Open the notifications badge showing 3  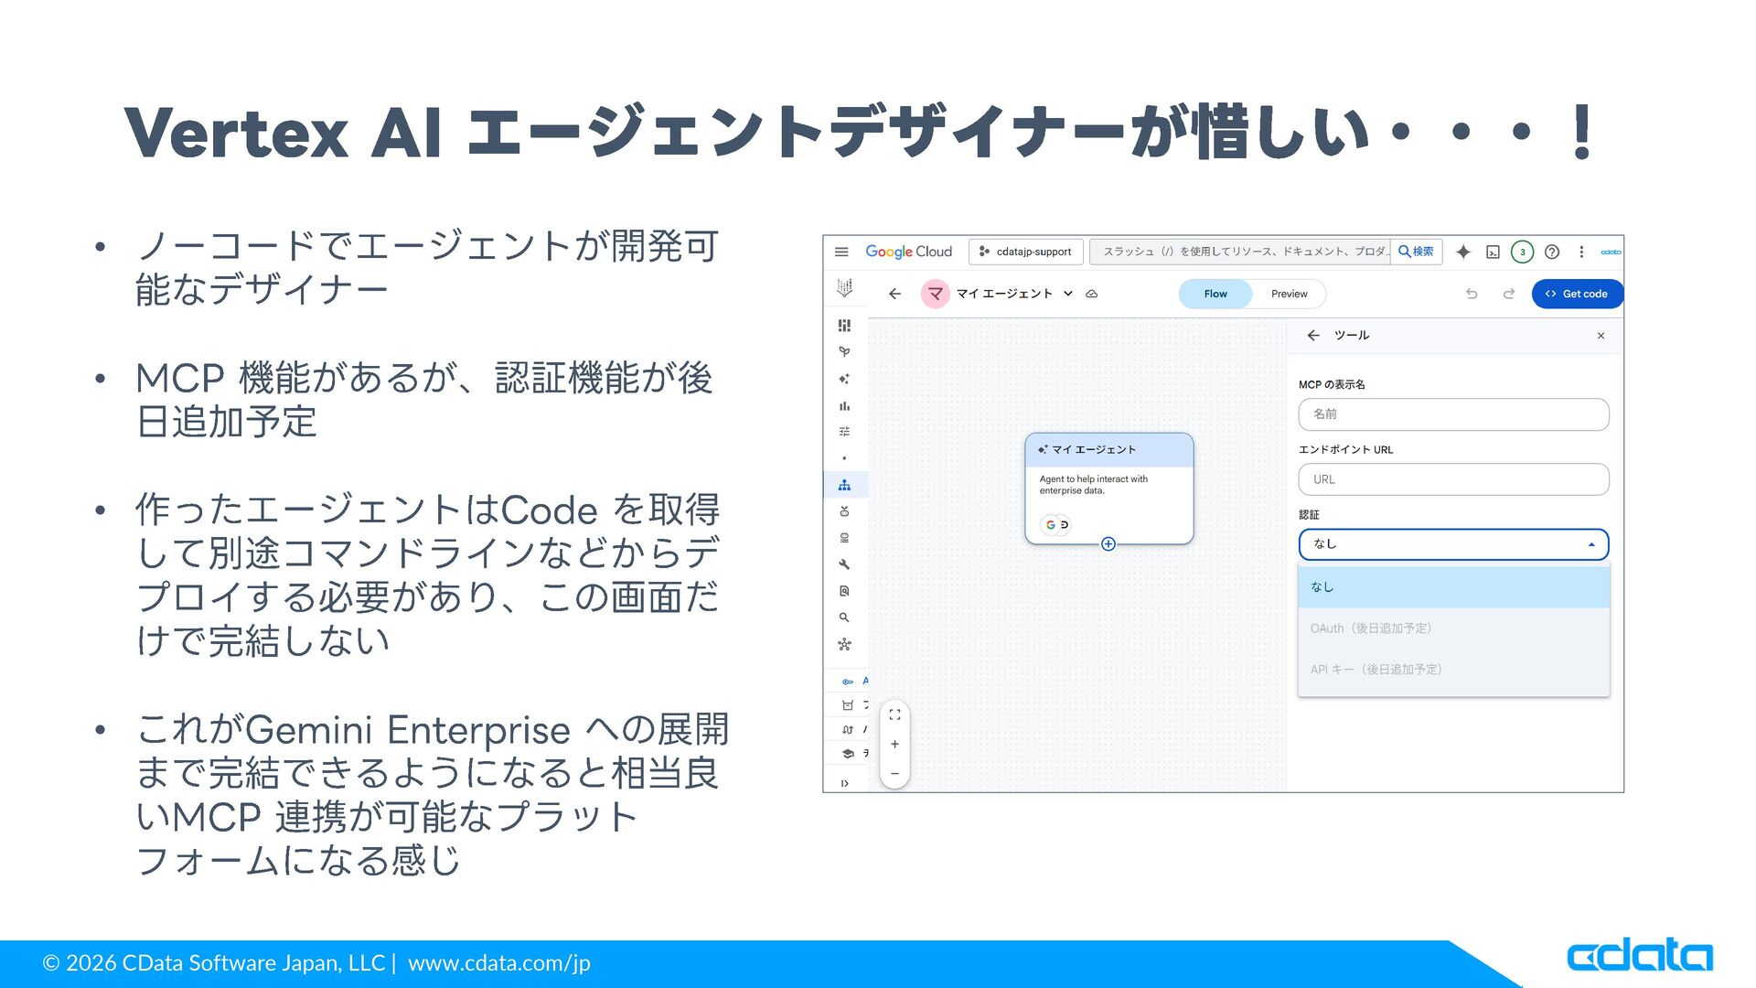pyautogui.click(x=1522, y=252)
